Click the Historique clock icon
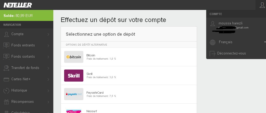 [6, 91]
